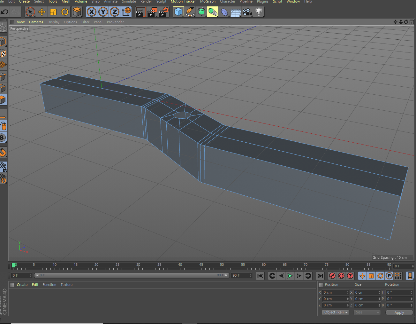Open the Subdivision Surface generators icon
This screenshot has width=416, height=324.
click(201, 12)
